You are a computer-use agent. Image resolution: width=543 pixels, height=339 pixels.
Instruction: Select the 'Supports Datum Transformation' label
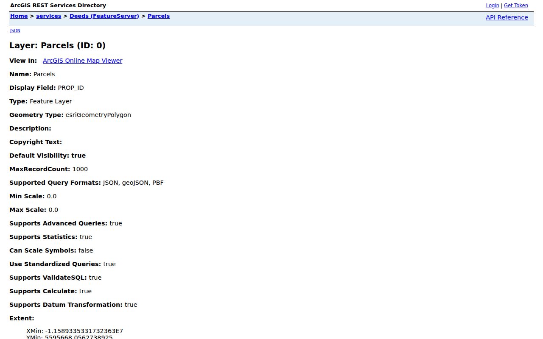pos(66,305)
